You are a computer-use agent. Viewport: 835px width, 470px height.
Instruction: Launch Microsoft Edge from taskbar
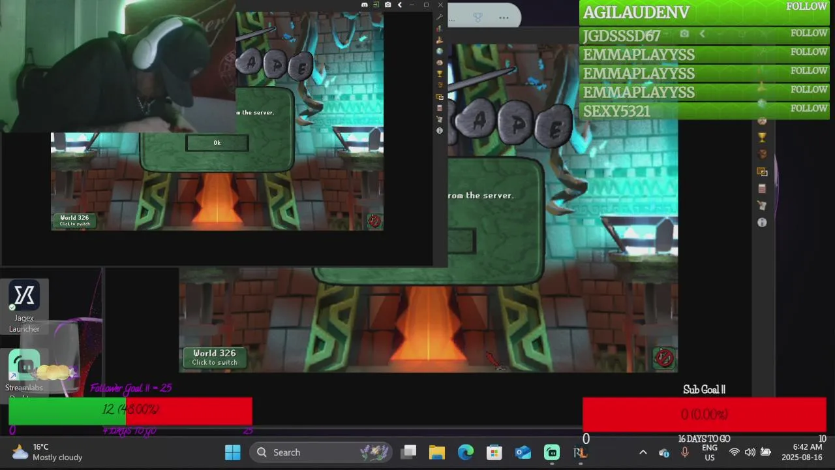466,452
